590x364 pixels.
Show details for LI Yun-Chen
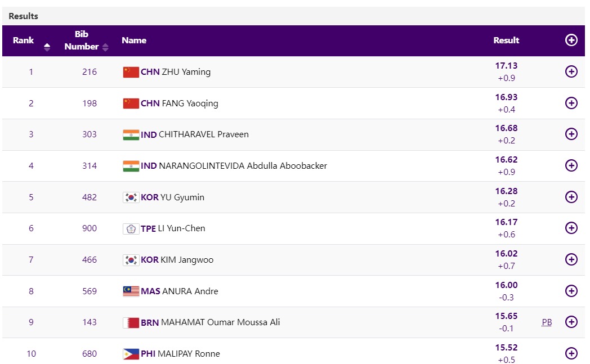pos(571,228)
